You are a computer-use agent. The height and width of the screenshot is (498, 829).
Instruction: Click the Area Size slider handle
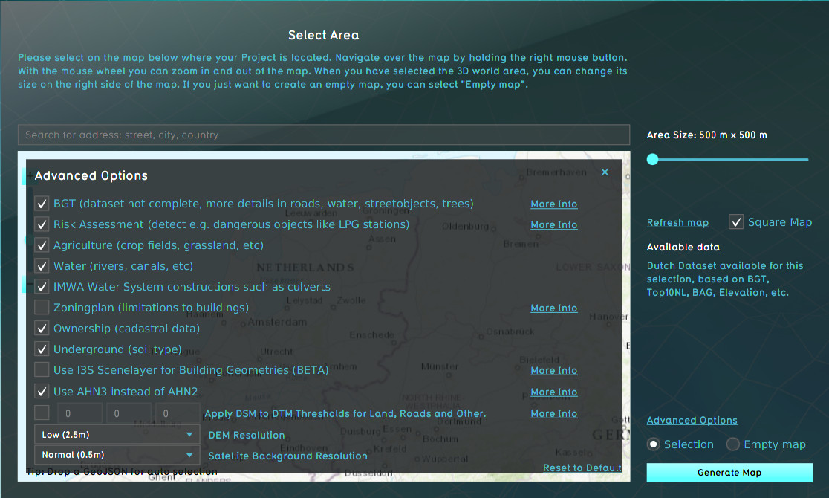coord(652,159)
